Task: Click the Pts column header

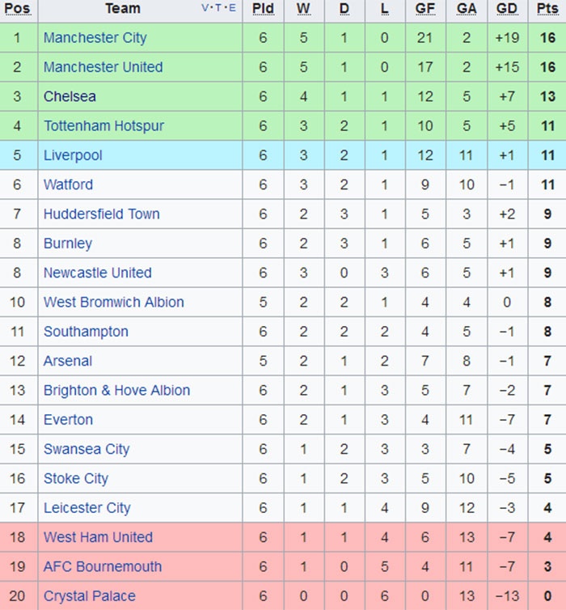Action: [x=547, y=9]
